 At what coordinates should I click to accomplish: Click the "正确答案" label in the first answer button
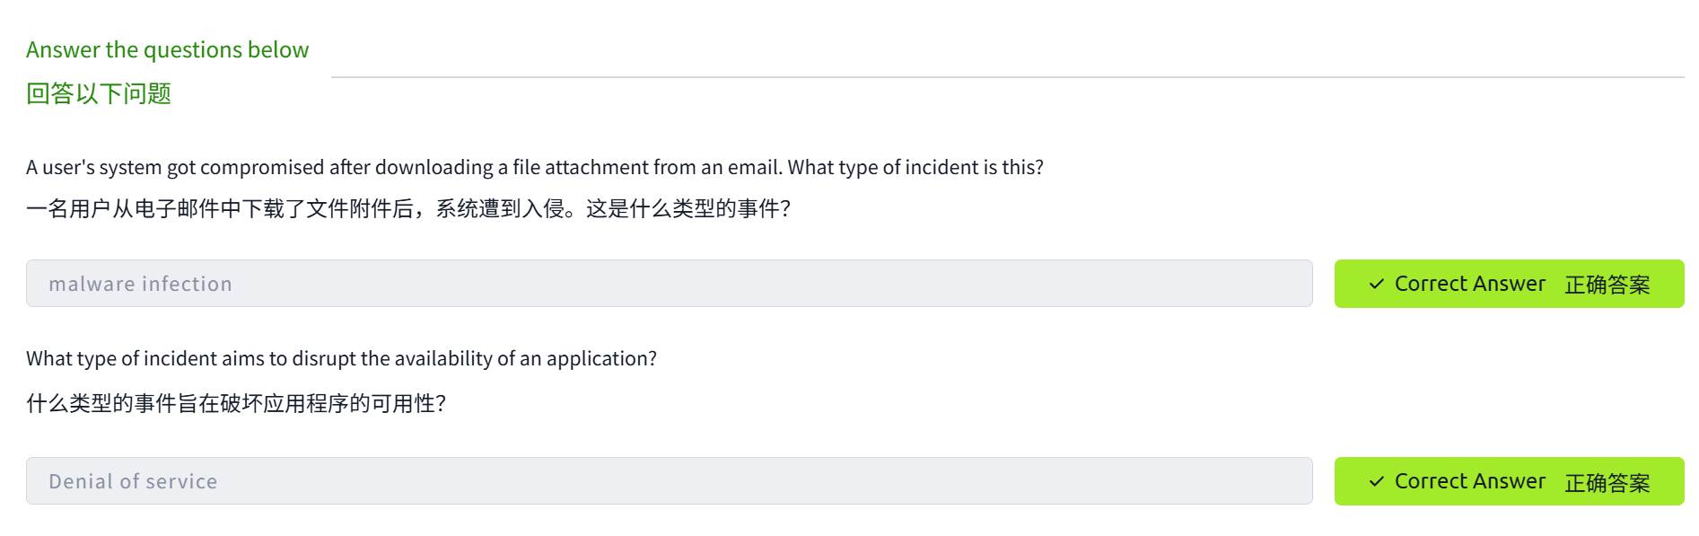click(x=1607, y=285)
